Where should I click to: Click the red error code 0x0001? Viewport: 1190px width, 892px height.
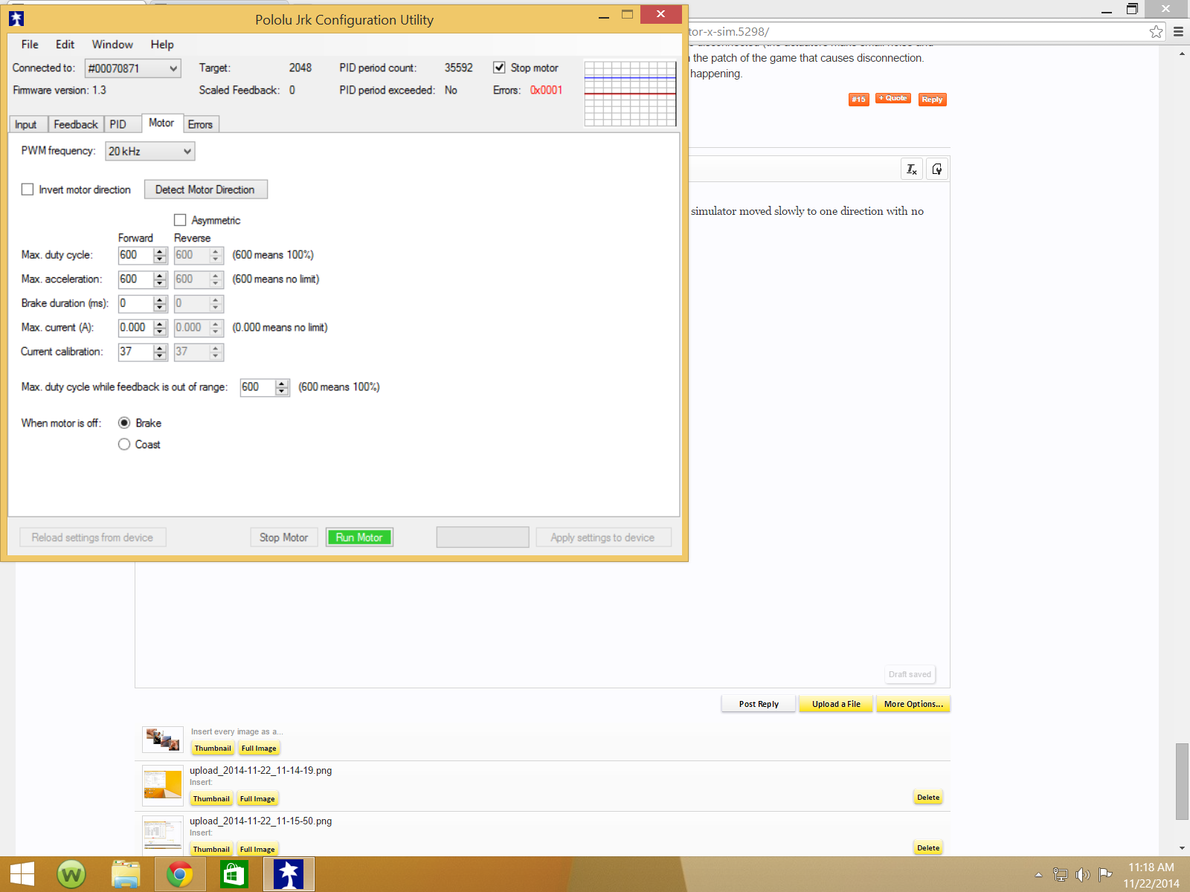pyautogui.click(x=546, y=90)
